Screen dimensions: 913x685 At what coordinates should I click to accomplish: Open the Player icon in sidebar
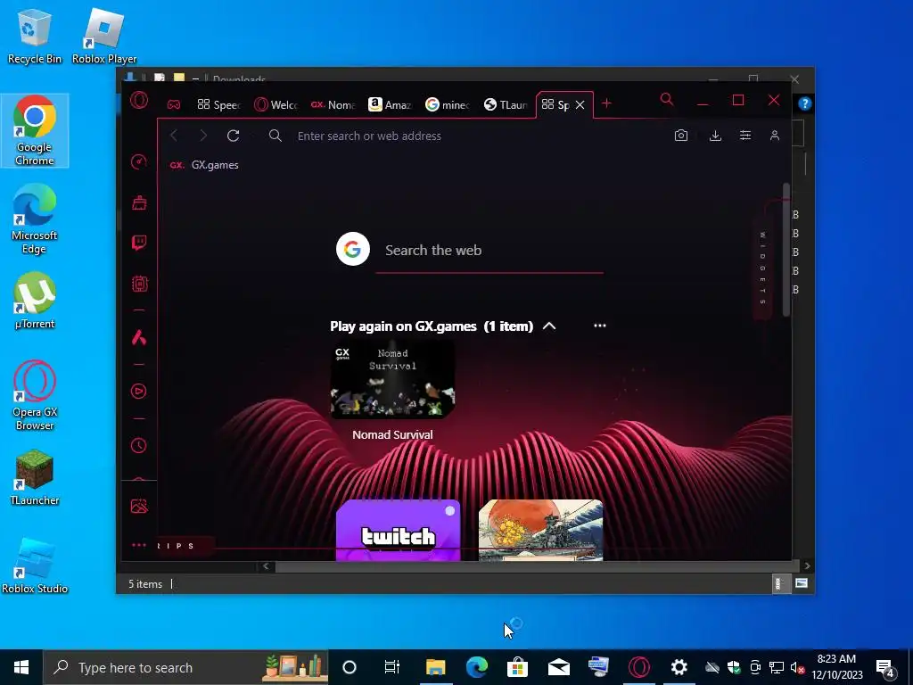[138, 391]
